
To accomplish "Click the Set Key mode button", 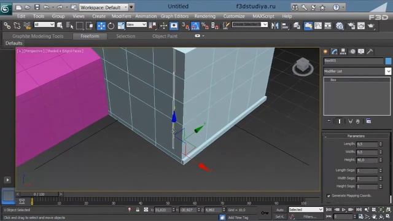I will (280, 217).
